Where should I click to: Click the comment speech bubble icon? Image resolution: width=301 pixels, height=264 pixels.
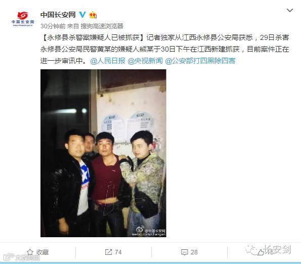point(185,252)
